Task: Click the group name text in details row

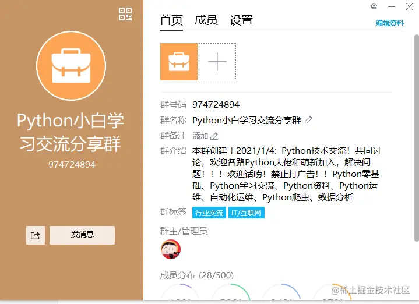Action: tap(247, 120)
